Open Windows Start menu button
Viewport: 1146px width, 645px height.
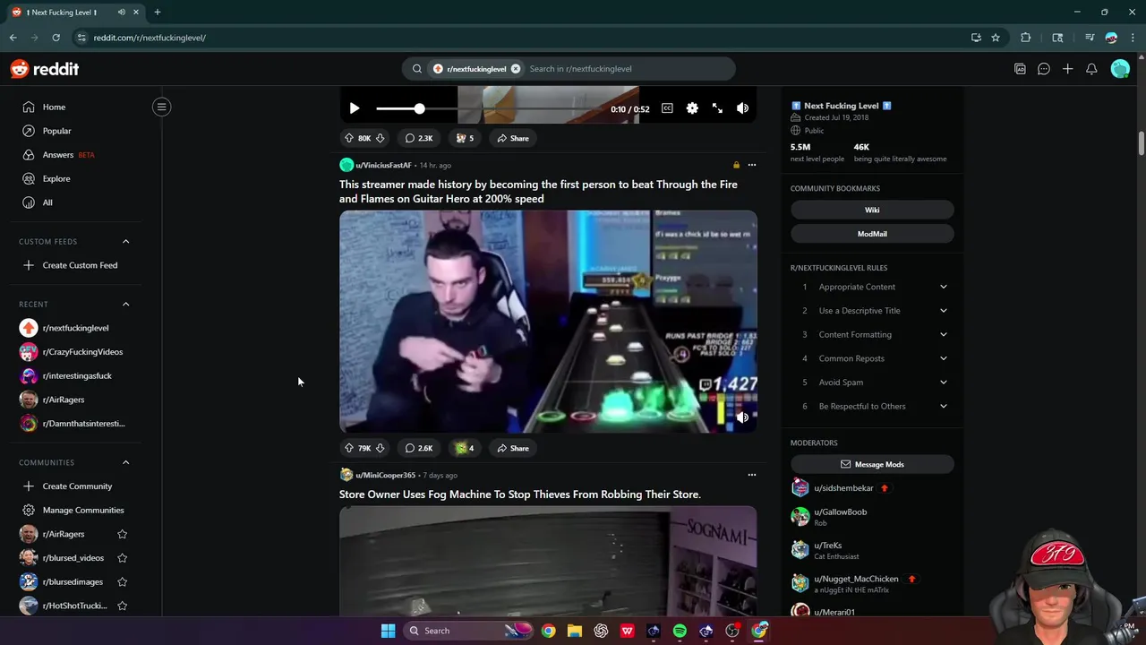388,631
